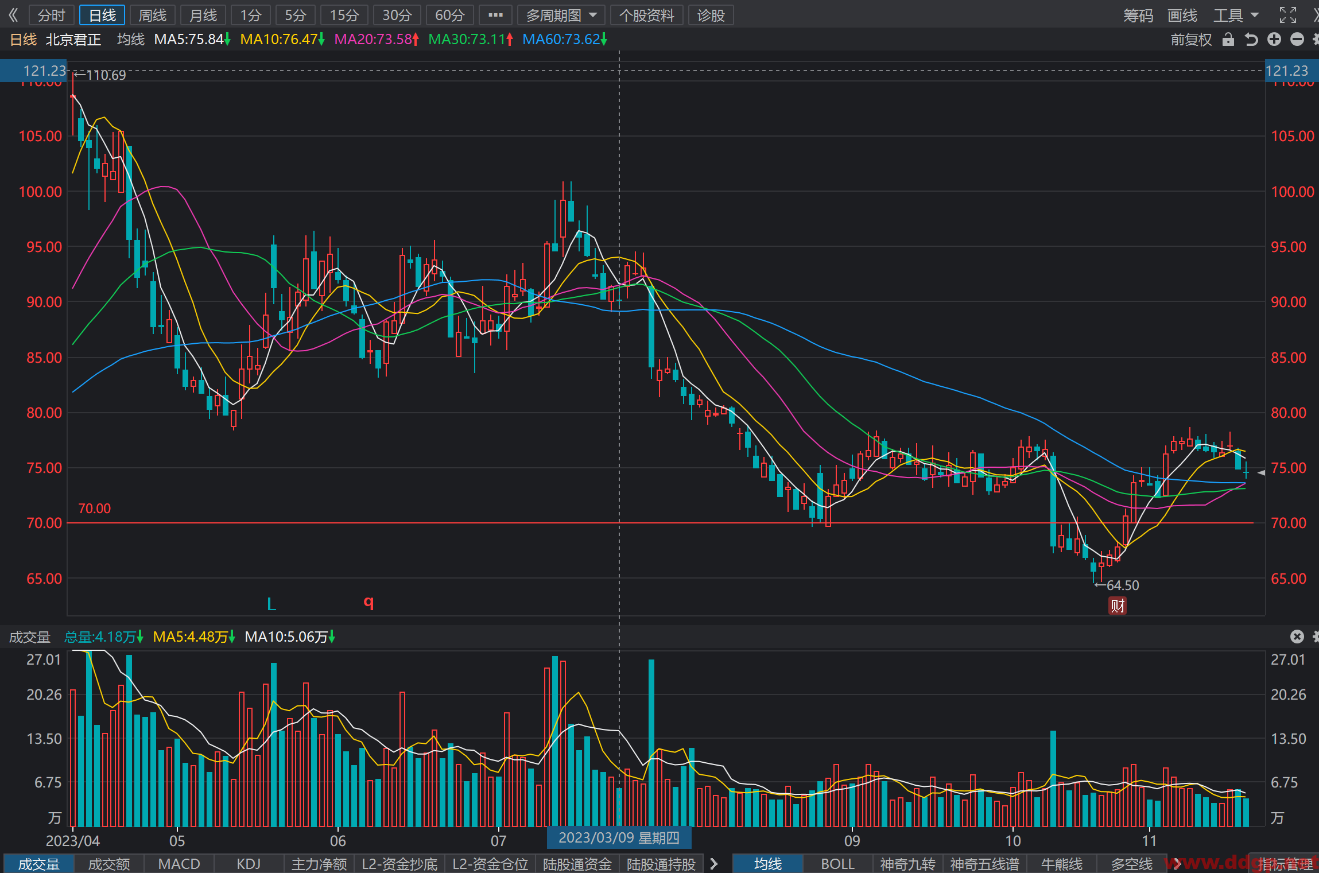This screenshot has height=873, width=1319.
Task: Select the 5分 period button
Action: [295, 15]
